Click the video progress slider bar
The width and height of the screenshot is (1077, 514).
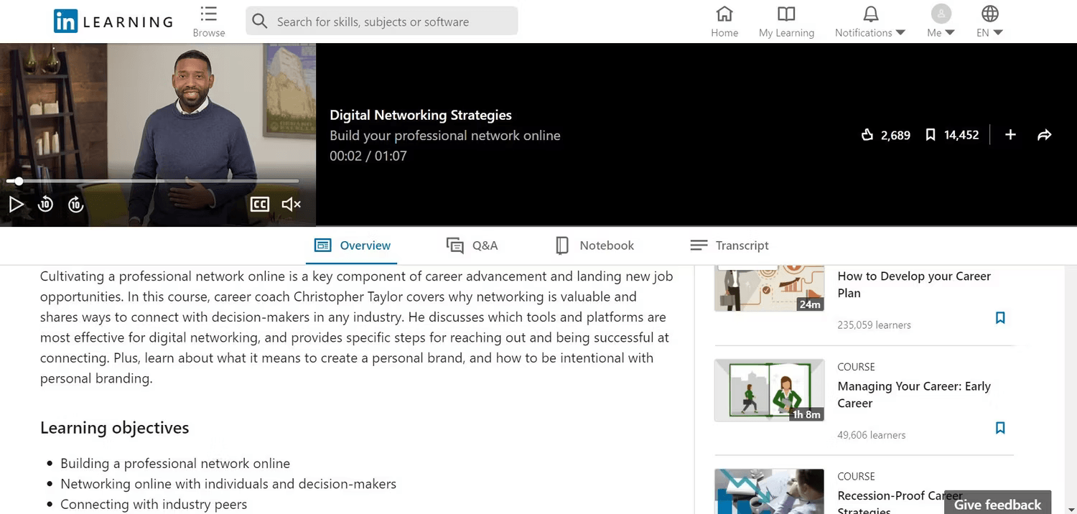tap(152, 181)
